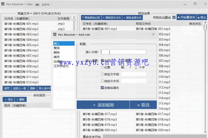
Task: Click the + 添加 button under 命名规则
Action: click(9, 99)
